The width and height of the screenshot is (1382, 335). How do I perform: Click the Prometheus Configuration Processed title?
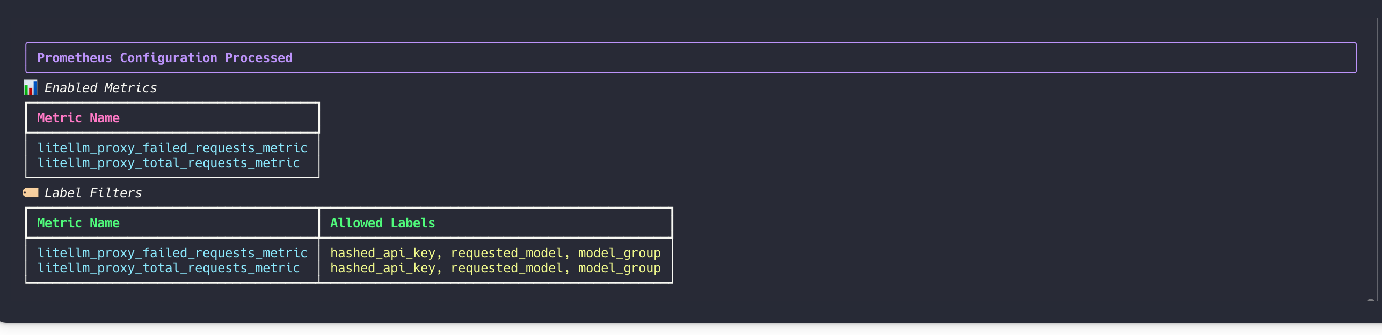tap(164, 58)
